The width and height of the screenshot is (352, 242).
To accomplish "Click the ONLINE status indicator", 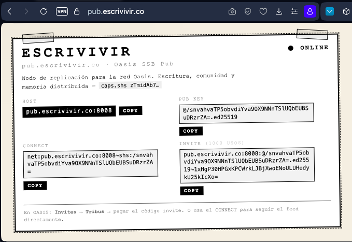I will click(x=308, y=48).
